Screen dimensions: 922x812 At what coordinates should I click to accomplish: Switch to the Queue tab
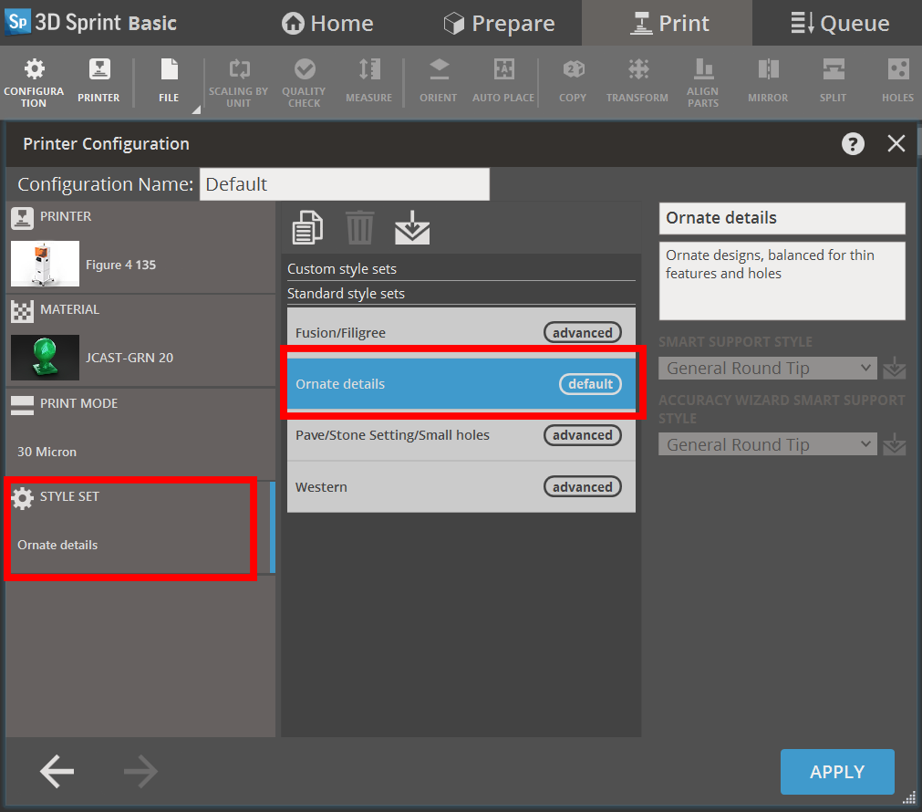[x=835, y=23]
